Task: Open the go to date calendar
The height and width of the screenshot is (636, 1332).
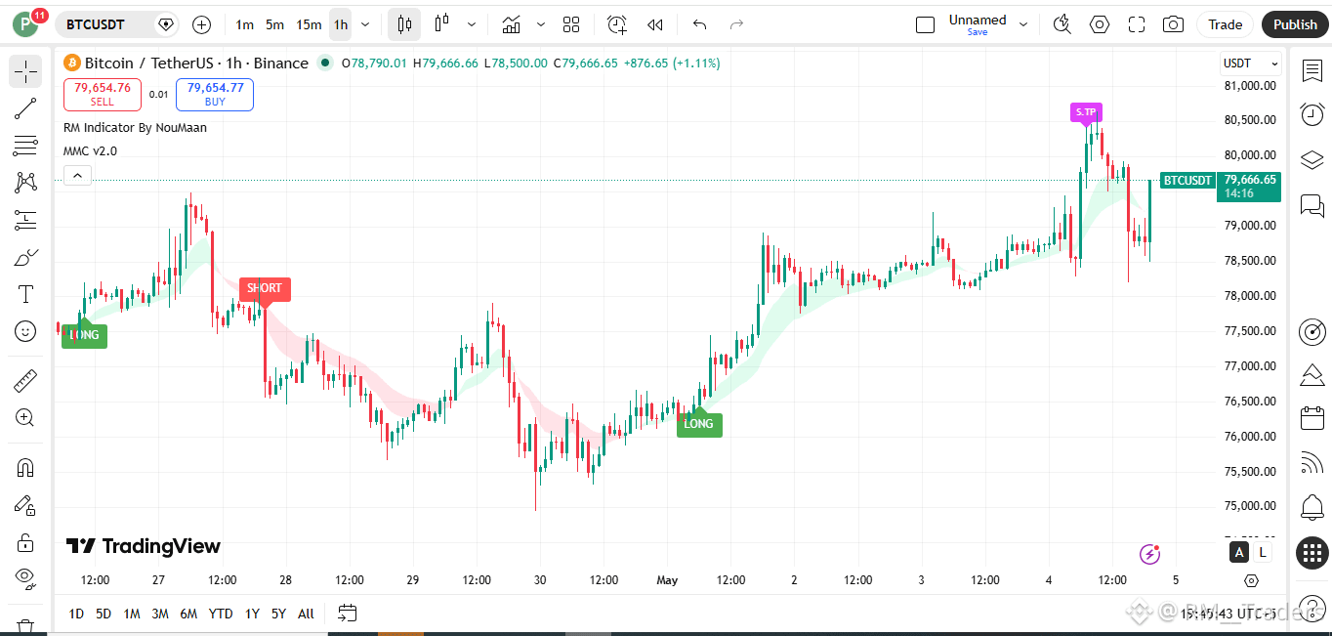Action: [347, 614]
